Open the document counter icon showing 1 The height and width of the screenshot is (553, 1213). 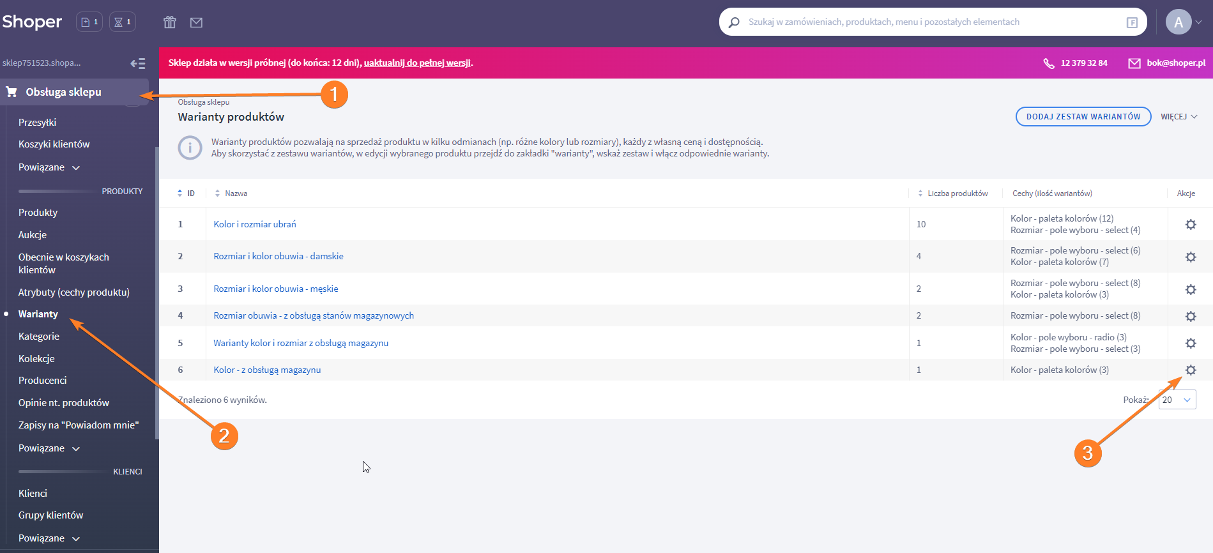[89, 22]
